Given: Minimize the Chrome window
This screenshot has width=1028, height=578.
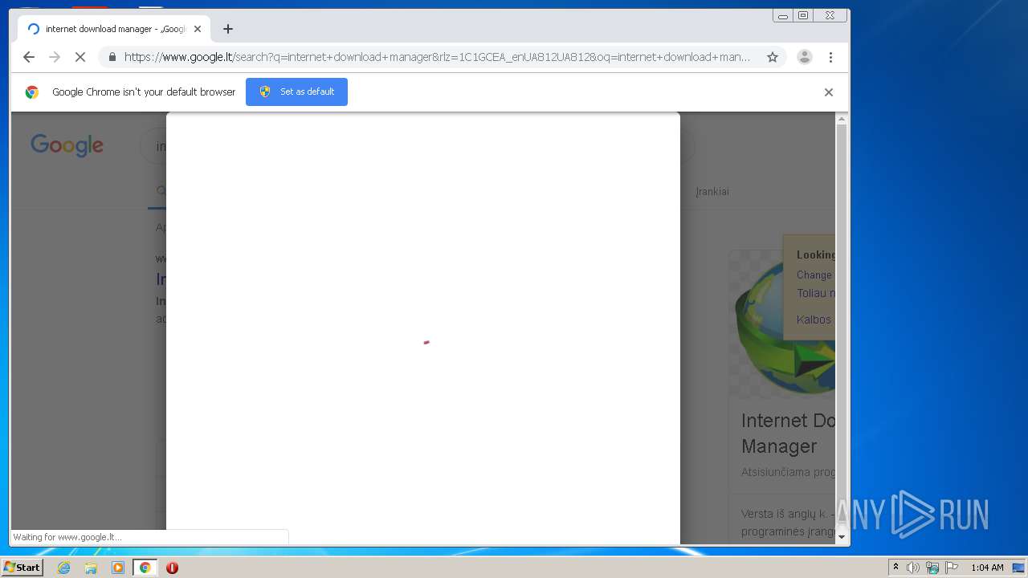Looking at the screenshot, I should [x=783, y=15].
